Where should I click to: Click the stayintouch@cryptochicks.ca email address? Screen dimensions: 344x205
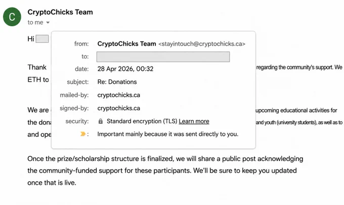(x=202, y=44)
